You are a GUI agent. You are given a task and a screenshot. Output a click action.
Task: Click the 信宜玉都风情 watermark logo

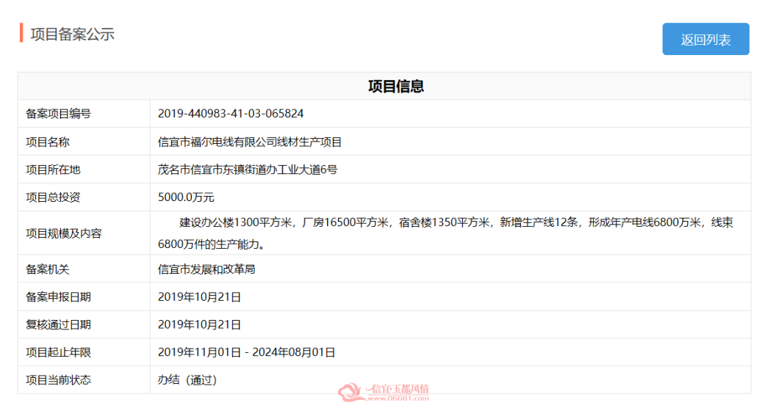383,391
